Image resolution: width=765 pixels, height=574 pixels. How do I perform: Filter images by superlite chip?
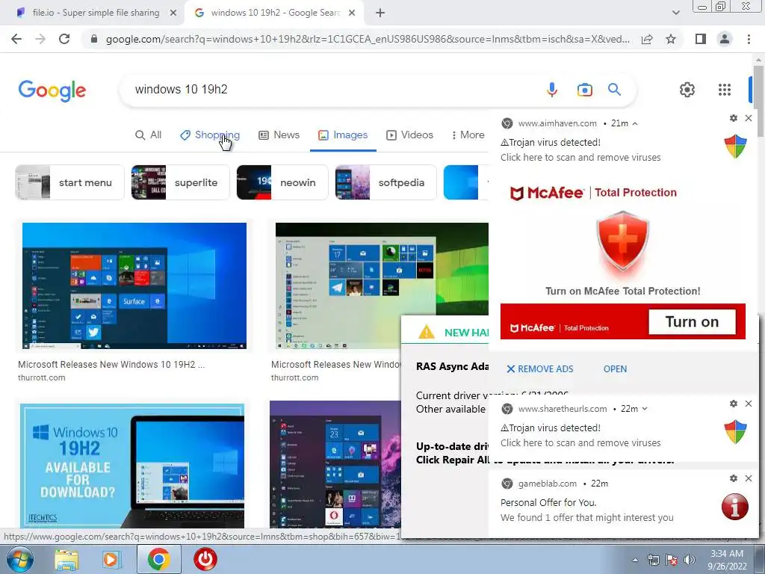tap(180, 182)
